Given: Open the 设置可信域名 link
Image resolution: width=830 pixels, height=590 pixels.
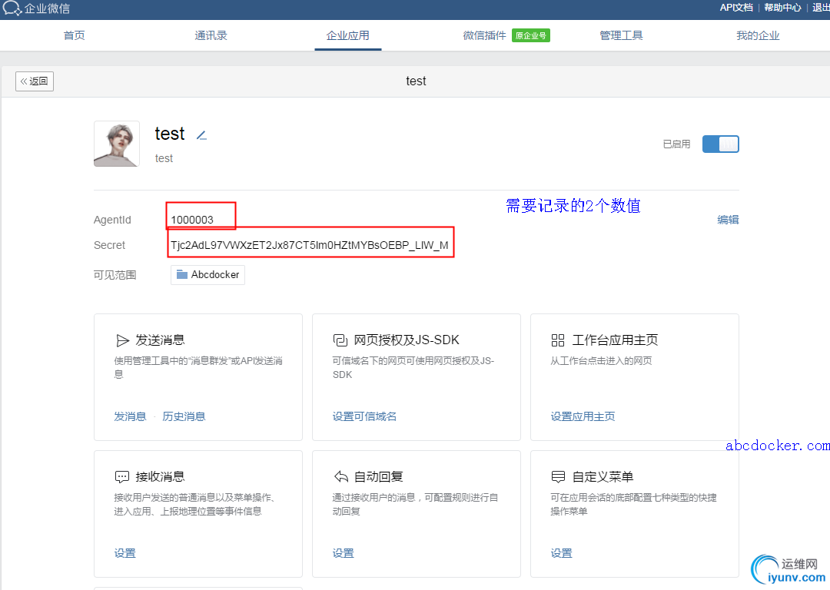Looking at the screenshot, I should [364, 416].
